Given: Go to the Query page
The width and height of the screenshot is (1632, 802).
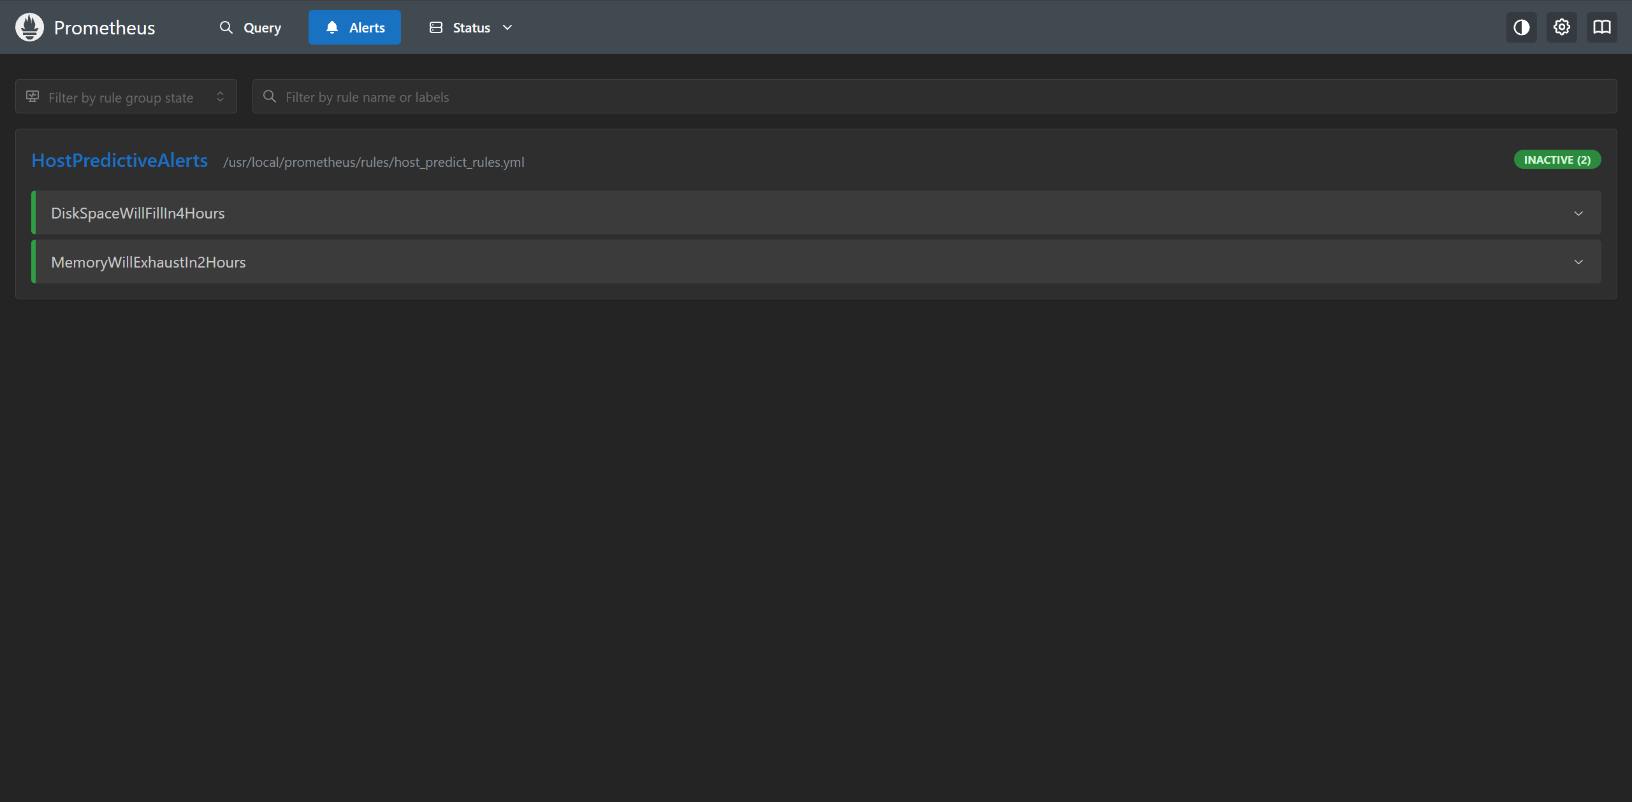Looking at the screenshot, I should (251, 27).
